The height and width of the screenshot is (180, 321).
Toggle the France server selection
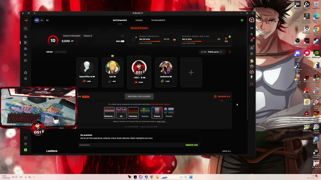pos(157,112)
